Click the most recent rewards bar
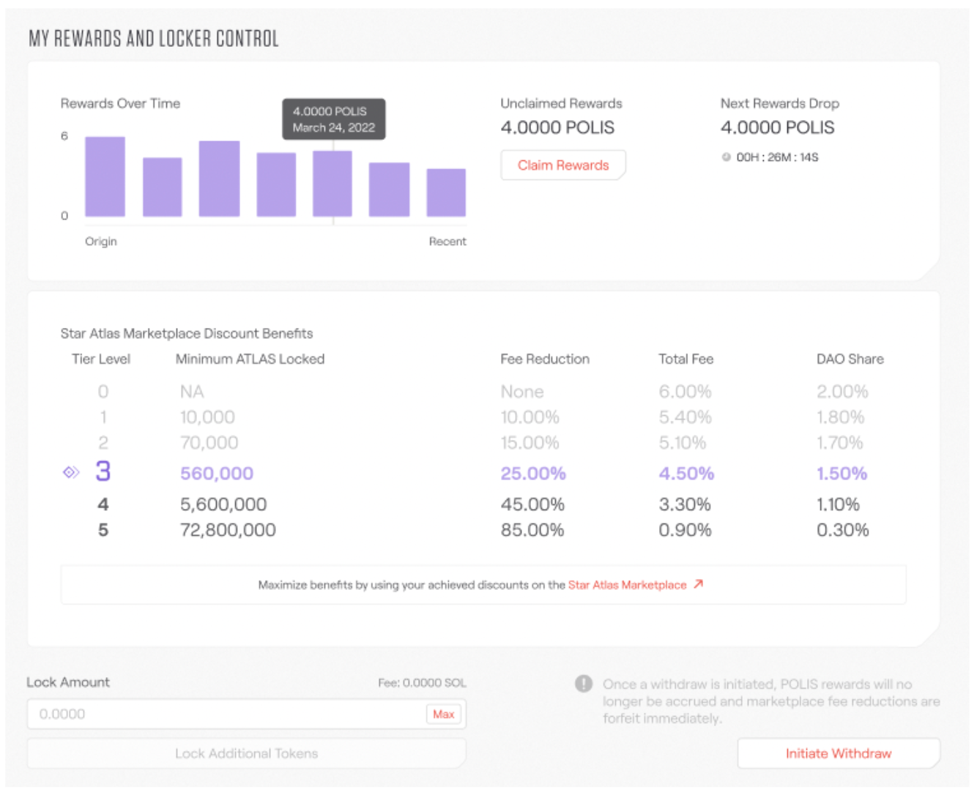 (446, 193)
